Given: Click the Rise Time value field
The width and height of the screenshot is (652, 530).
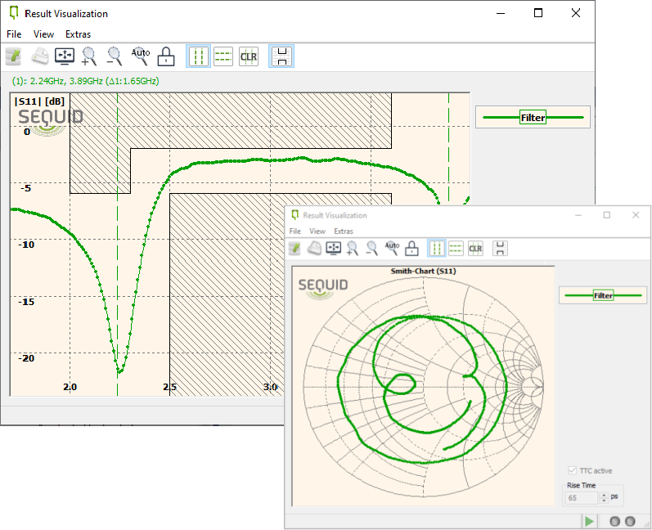Looking at the screenshot, I should (581, 497).
